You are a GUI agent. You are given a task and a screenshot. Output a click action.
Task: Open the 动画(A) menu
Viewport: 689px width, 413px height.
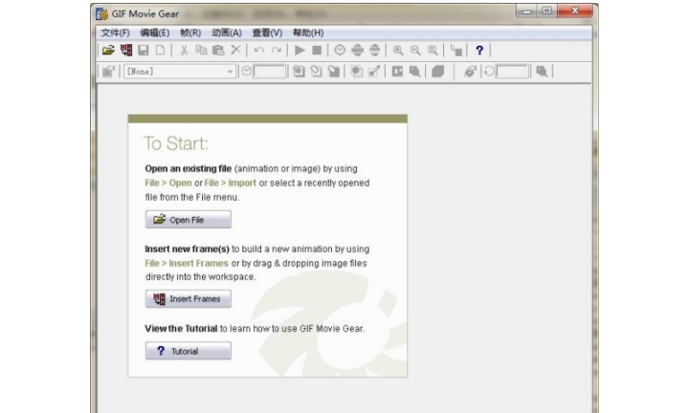pos(227,33)
